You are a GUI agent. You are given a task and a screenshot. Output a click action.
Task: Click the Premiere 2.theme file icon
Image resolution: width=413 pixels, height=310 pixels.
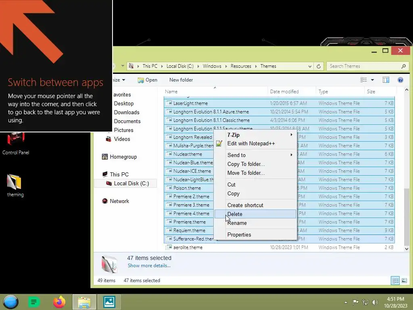169,197
